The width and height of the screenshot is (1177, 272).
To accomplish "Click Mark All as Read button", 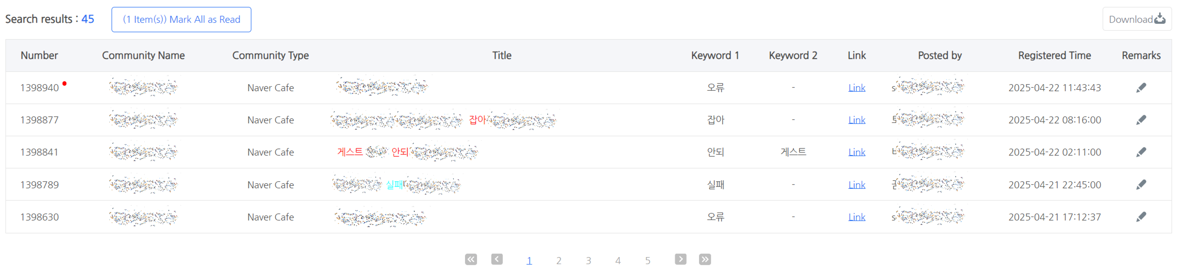I will [x=181, y=20].
